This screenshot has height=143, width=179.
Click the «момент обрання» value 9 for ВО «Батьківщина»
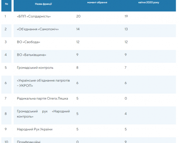coord(77,55)
